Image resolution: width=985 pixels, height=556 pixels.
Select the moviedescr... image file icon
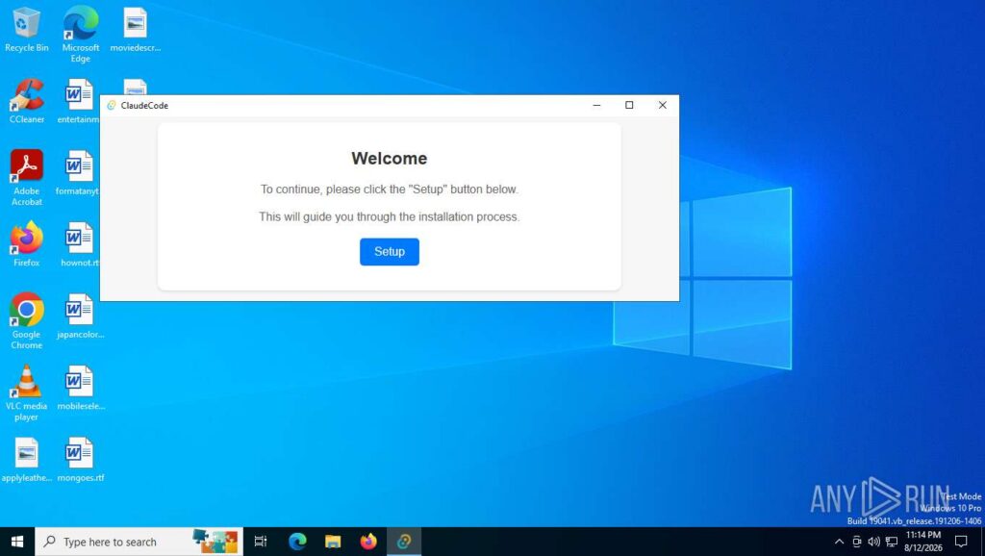(135, 30)
